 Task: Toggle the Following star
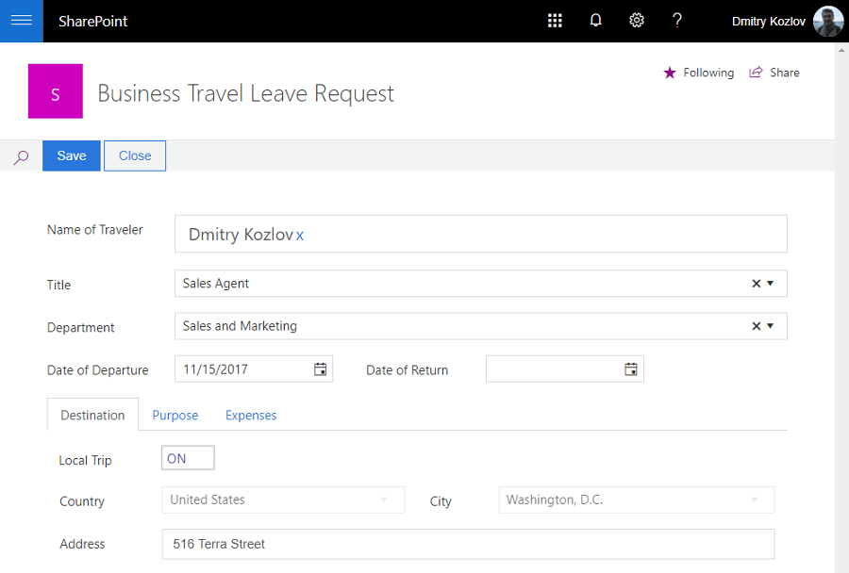670,73
